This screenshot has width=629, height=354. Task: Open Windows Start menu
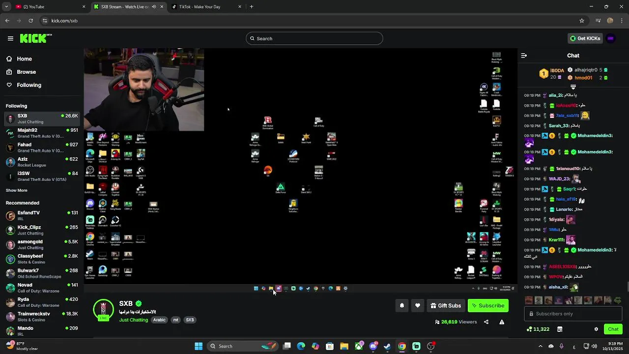point(199,346)
